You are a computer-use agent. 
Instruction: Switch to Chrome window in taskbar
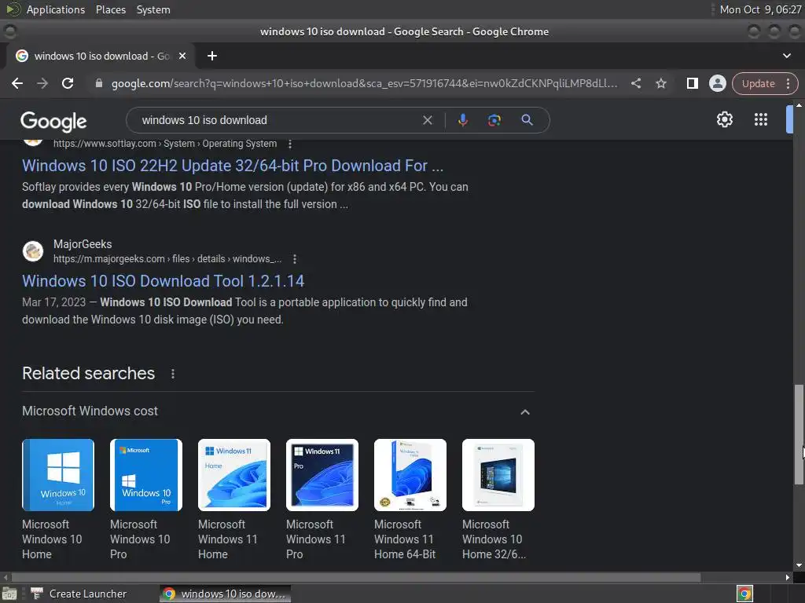[x=225, y=594]
